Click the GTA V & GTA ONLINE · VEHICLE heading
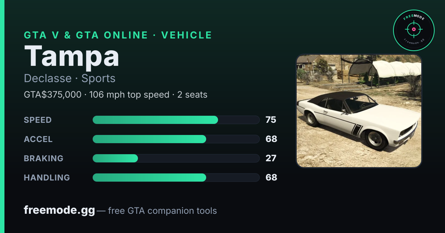The height and width of the screenshot is (233, 445). pos(118,35)
